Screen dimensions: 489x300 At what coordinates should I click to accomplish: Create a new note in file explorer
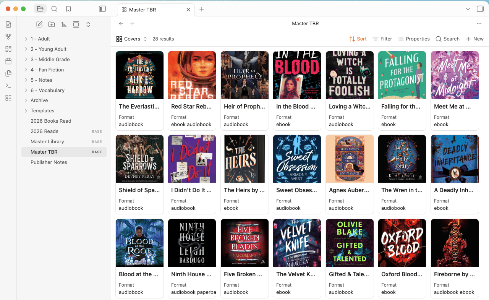pos(39,24)
